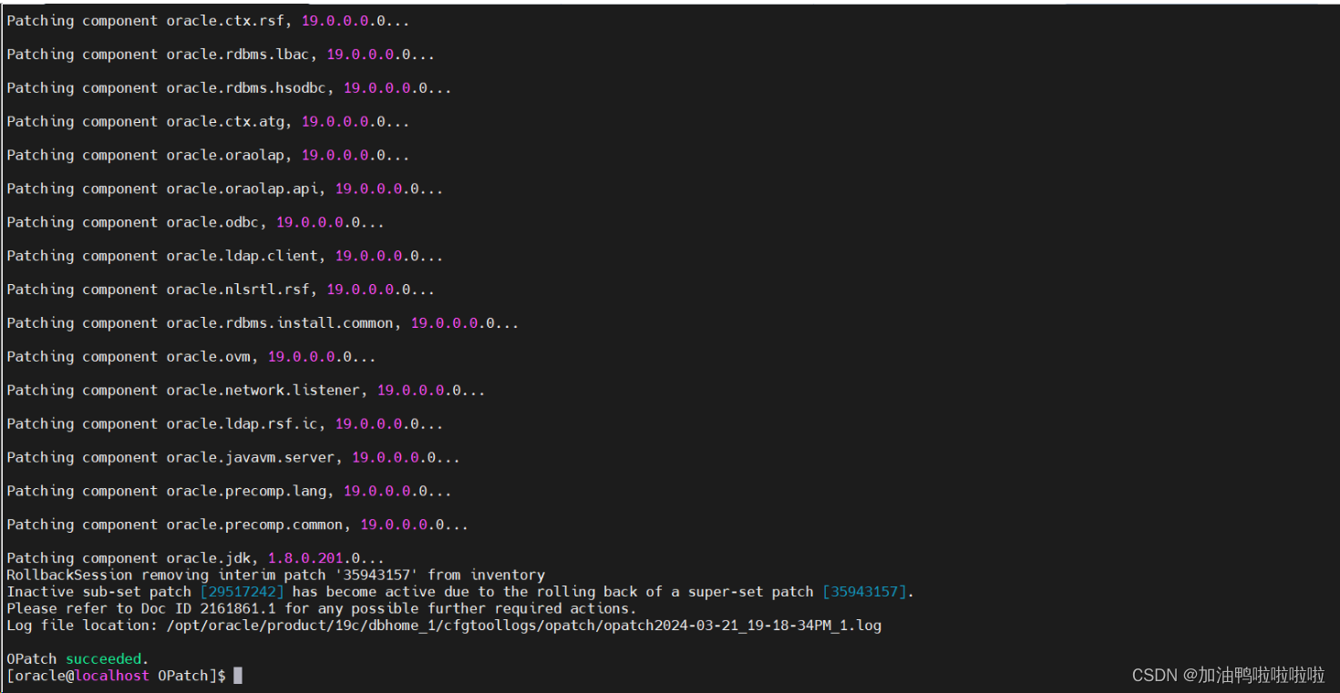Click the line 'Patching component oracle.nlsrtl.rsf'
The height and width of the screenshot is (693, 1340).
[221, 290]
